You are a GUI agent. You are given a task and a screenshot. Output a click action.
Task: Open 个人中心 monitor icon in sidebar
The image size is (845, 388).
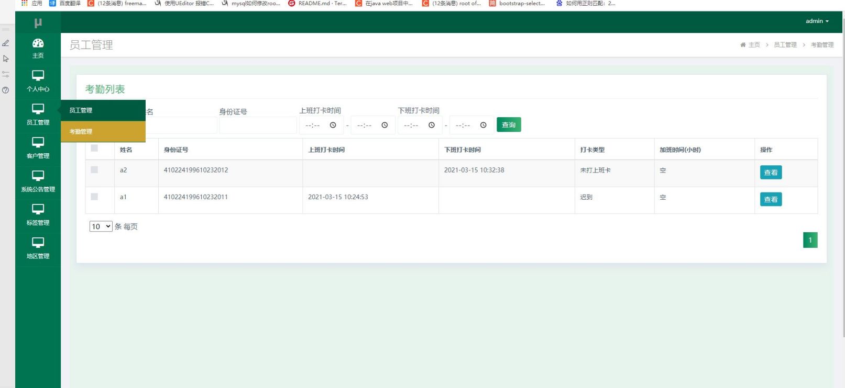click(38, 75)
